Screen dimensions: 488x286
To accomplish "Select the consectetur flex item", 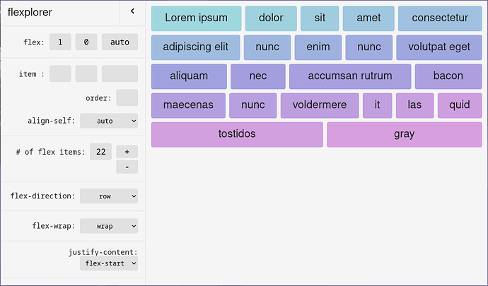I will [x=440, y=18].
